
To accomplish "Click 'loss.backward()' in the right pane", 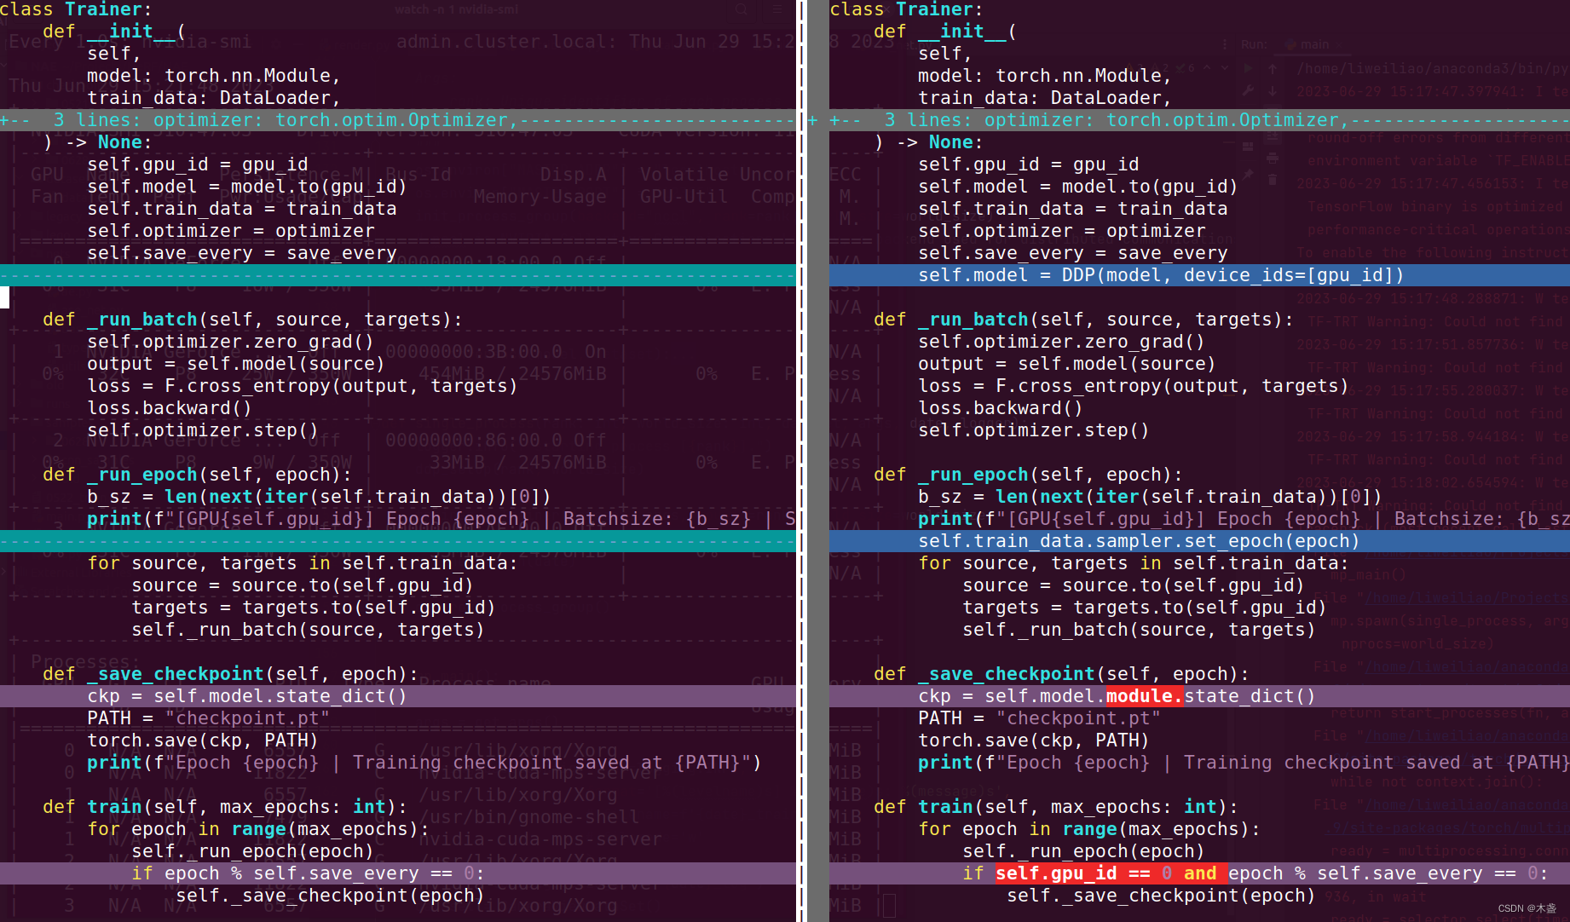I will pos(1001,408).
